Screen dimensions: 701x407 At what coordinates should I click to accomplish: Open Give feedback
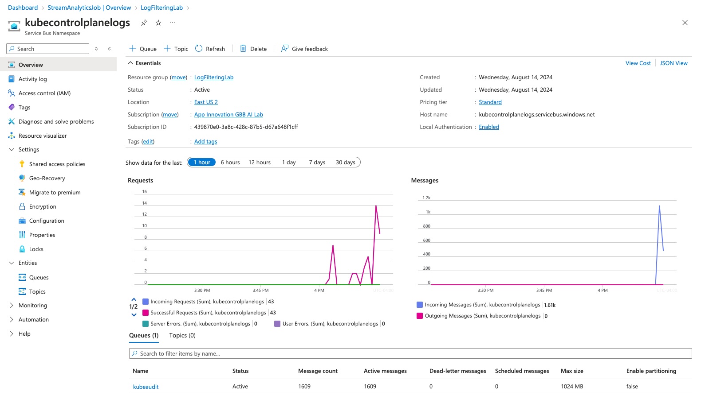304,49
